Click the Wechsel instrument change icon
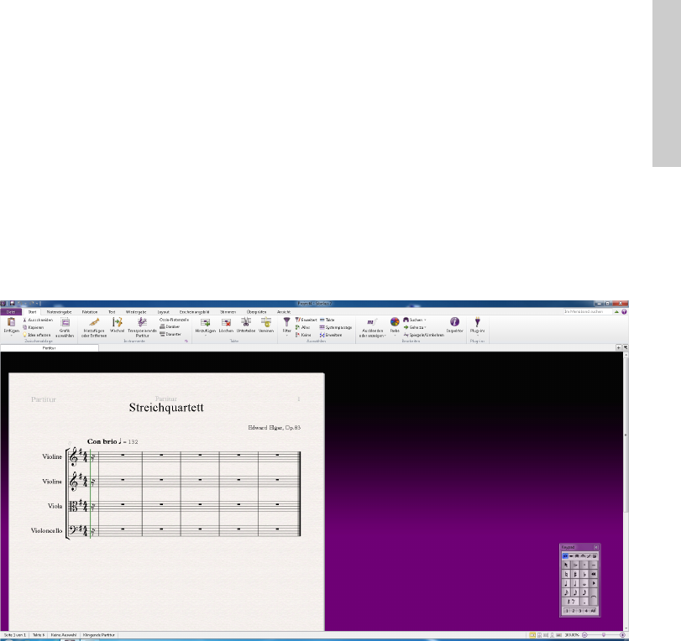Screen dimensions: 681x641 click(x=118, y=322)
